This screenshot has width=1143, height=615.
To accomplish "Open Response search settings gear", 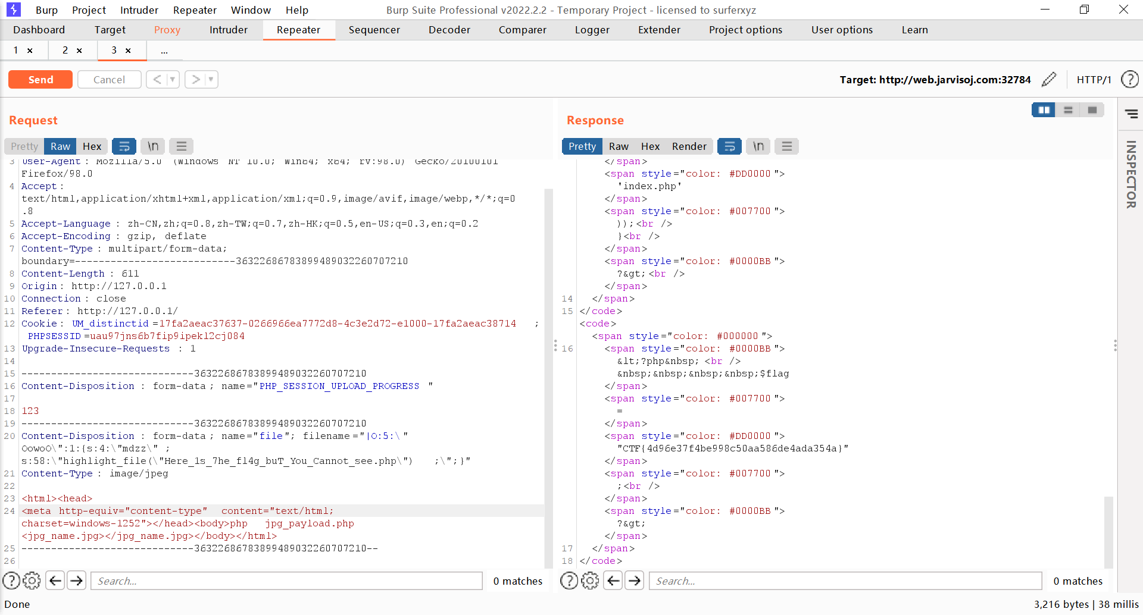I will coord(590,581).
